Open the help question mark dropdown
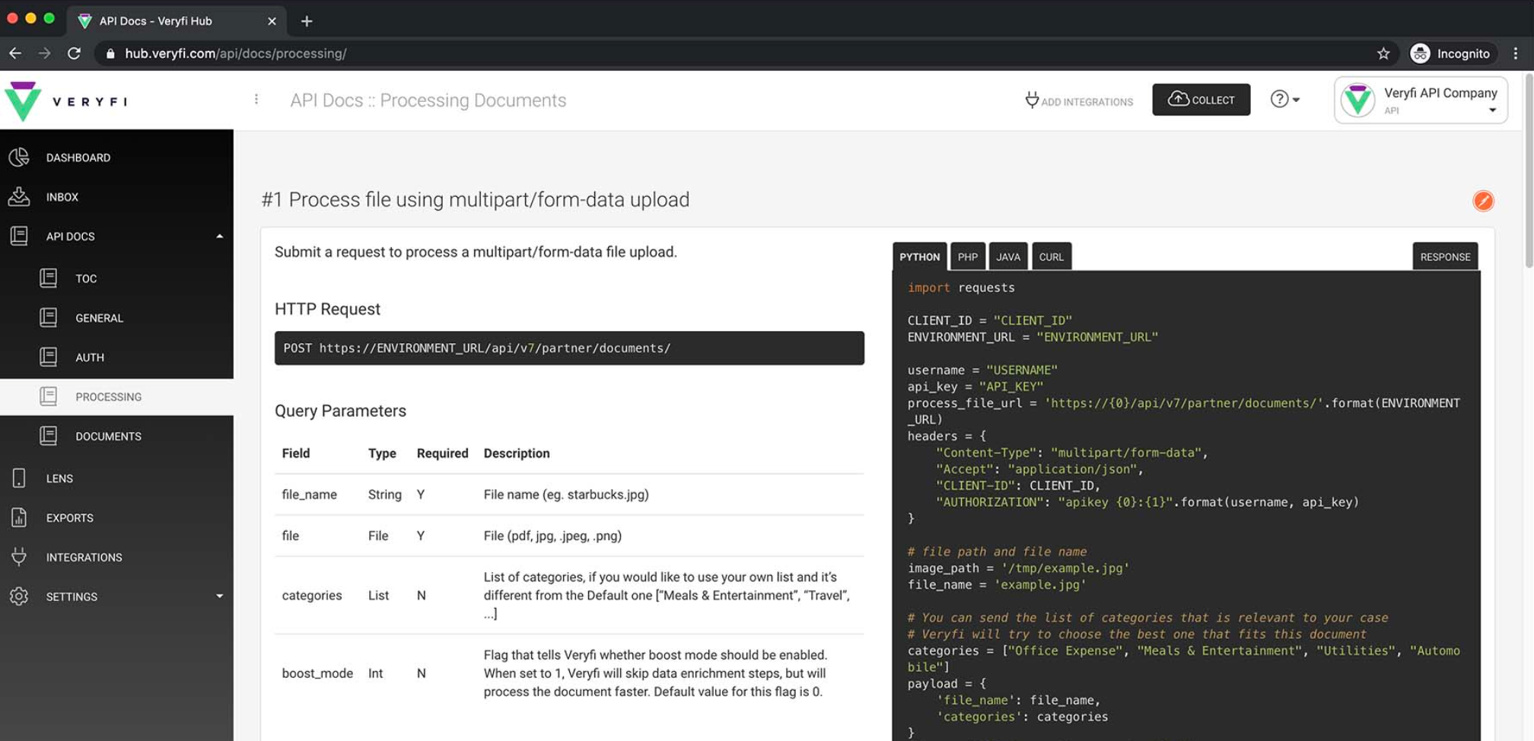The image size is (1534, 741). (1285, 100)
